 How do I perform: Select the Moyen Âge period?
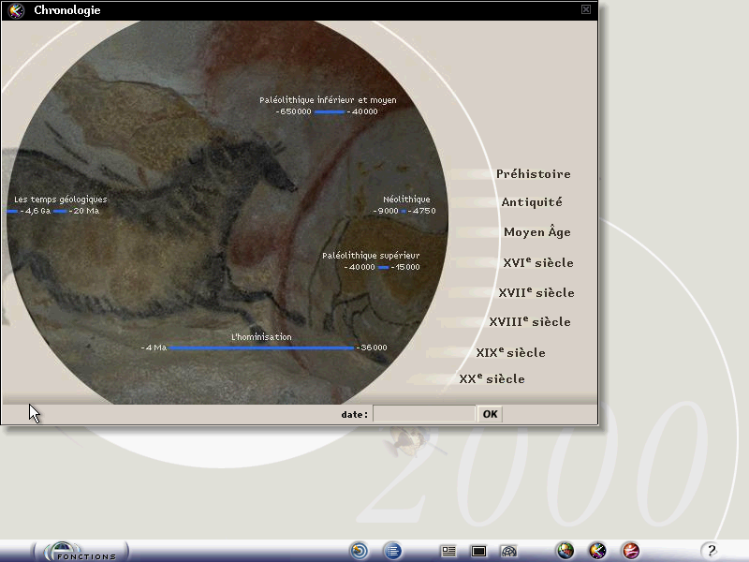[x=537, y=231]
